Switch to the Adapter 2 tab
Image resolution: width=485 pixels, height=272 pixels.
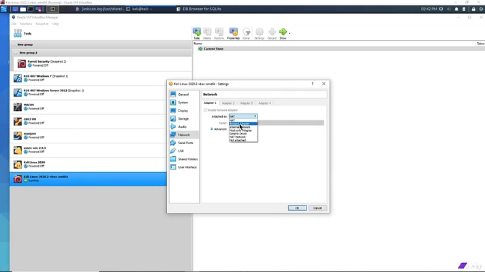(228, 103)
